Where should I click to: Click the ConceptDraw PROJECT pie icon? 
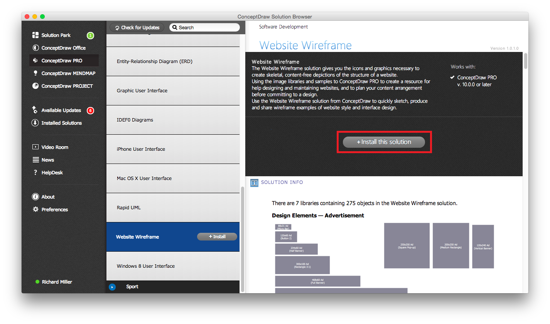pos(35,86)
